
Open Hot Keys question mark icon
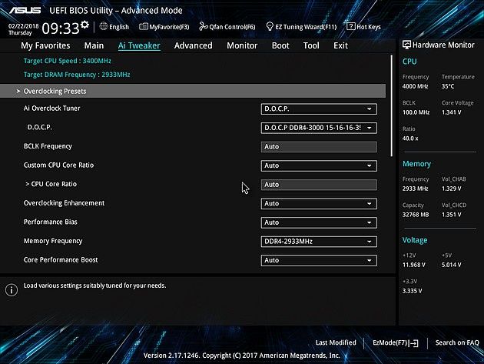[x=350, y=26]
